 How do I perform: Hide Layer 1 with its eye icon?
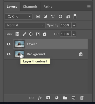pos(9,44)
